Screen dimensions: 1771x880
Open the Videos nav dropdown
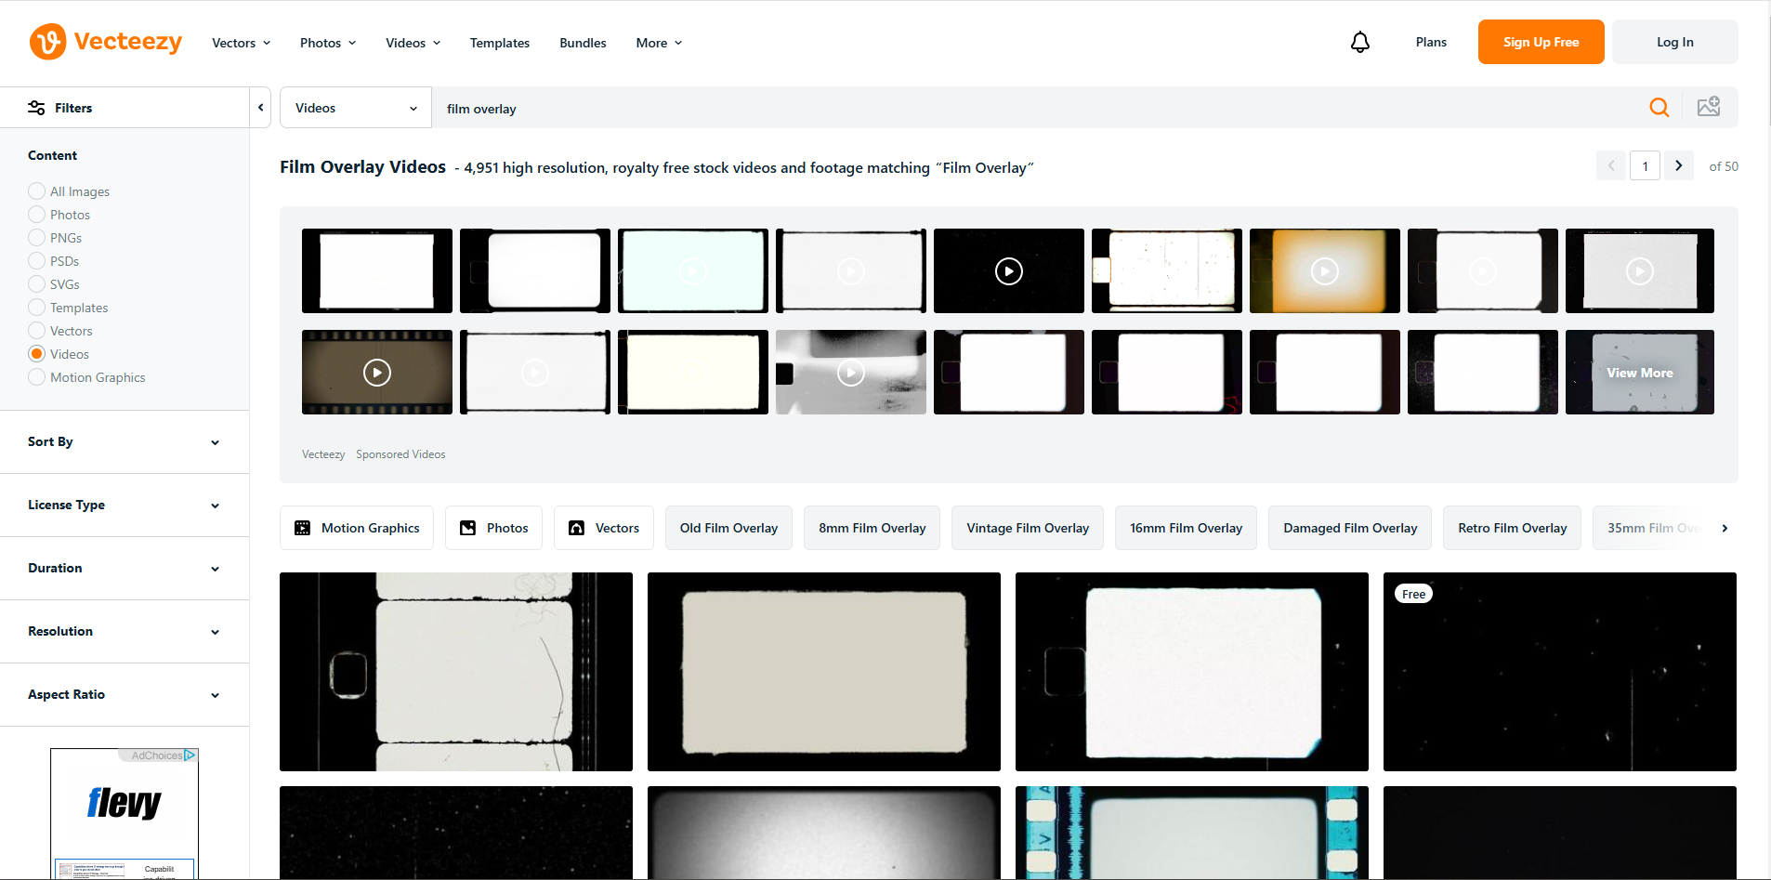click(x=413, y=43)
